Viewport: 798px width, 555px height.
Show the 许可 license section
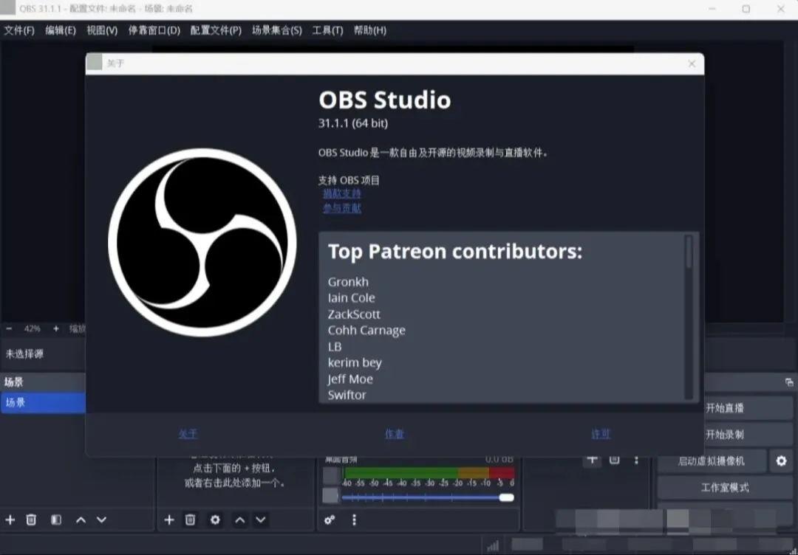[601, 433]
